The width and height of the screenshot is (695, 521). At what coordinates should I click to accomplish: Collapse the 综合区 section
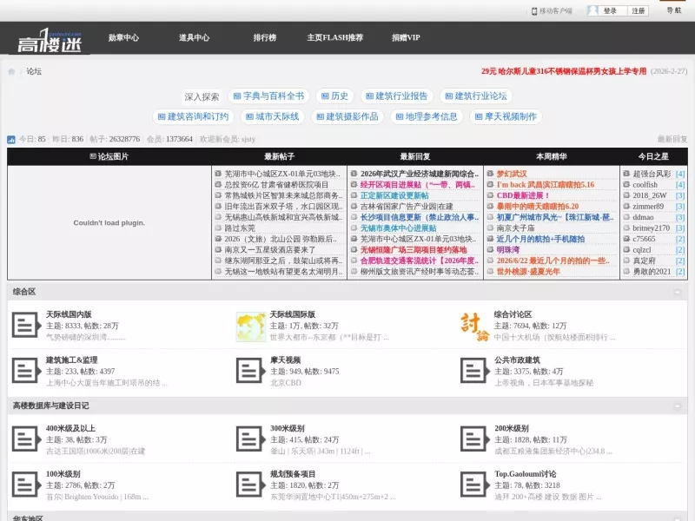[678, 292]
